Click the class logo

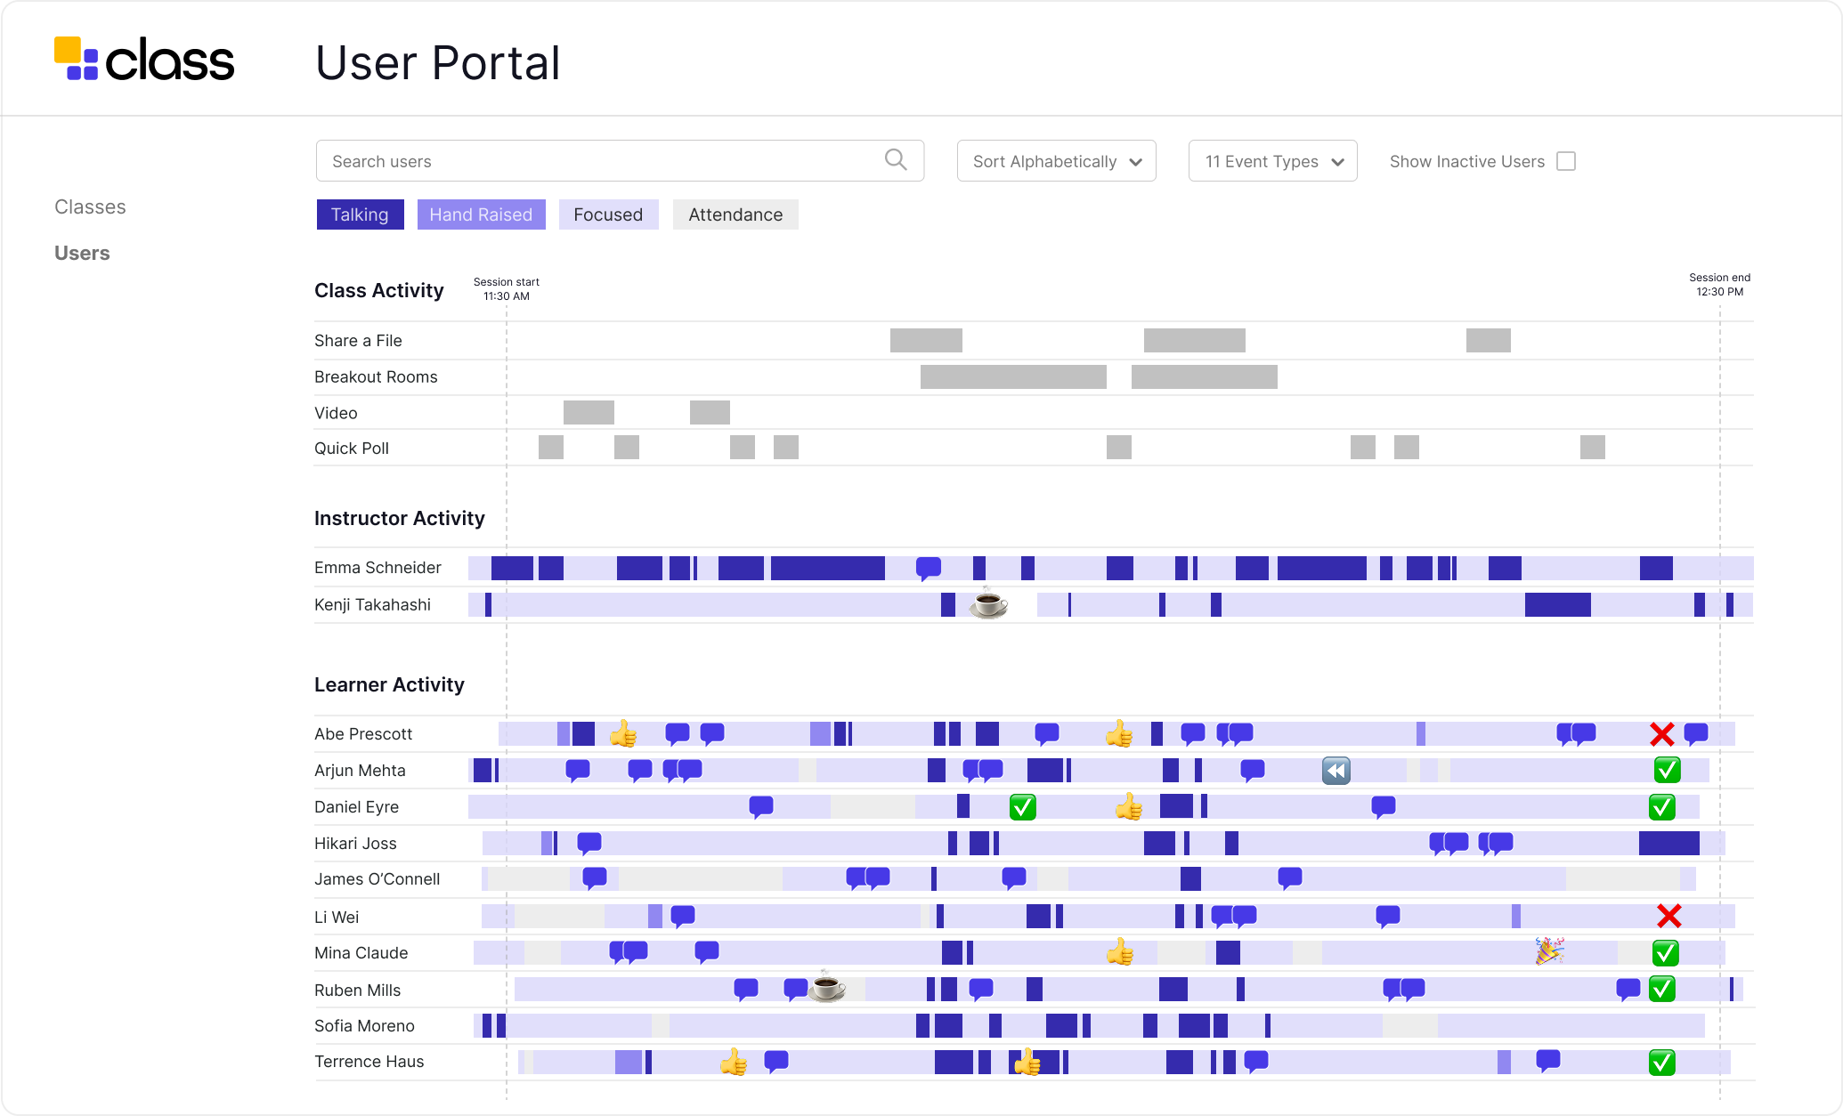click(x=144, y=60)
